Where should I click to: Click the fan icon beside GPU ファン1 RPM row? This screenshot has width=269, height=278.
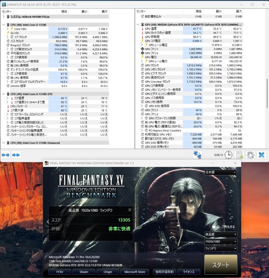pos(142,49)
